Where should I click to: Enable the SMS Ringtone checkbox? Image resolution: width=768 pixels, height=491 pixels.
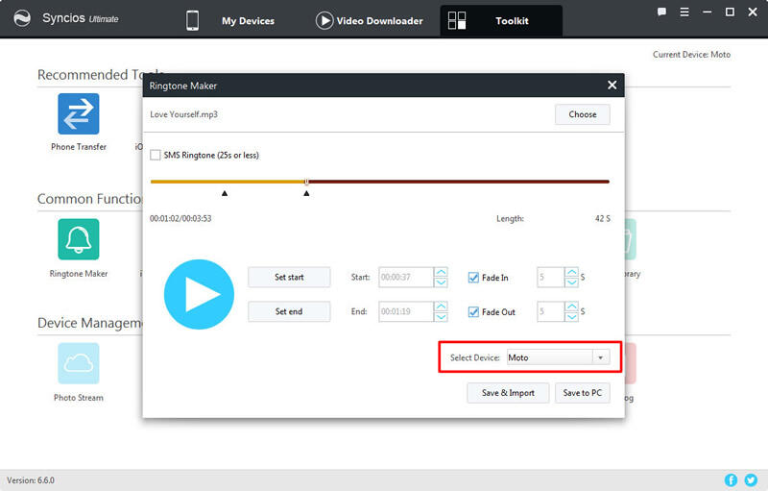(x=156, y=155)
